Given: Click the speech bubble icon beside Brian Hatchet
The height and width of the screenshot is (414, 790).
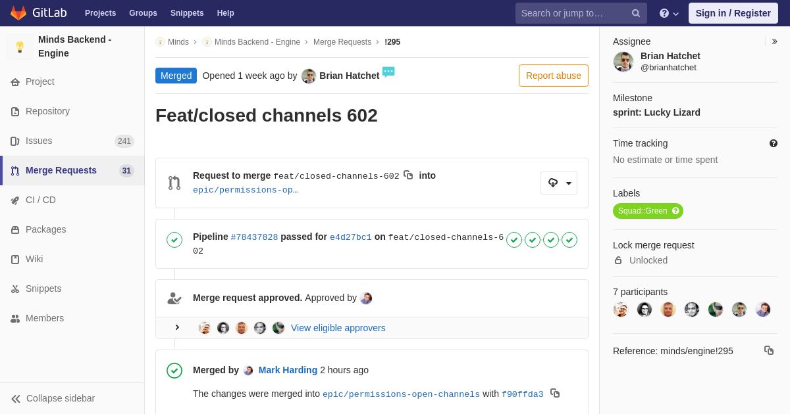Looking at the screenshot, I should click(388, 72).
